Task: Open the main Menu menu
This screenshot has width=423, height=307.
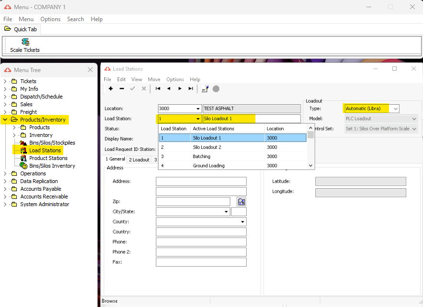Action: point(26,19)
